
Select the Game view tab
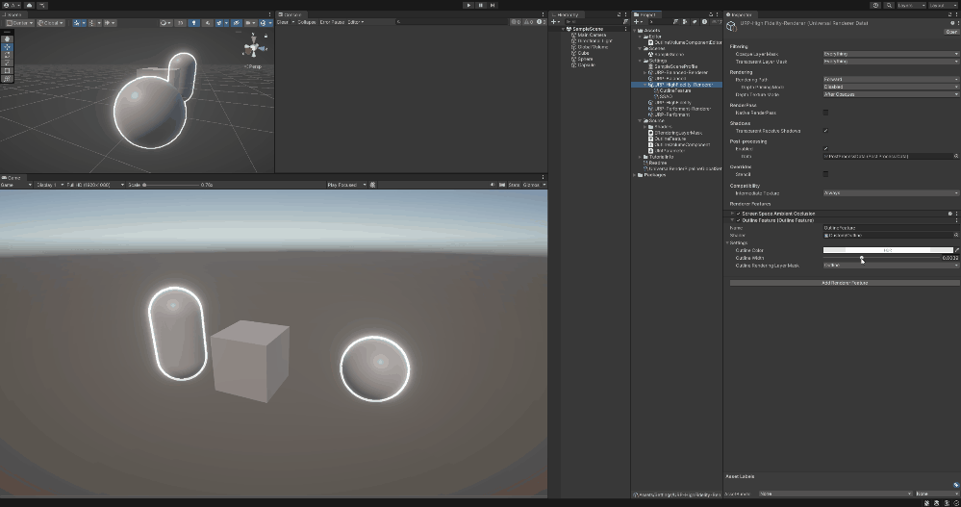tap(14, 177)
